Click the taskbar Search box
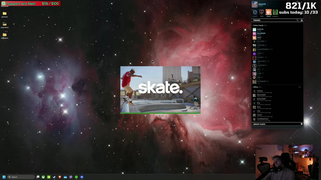Image resolution: width=321 pixels, height=180 pixels. pyautogui.click(x=21, y=177)
